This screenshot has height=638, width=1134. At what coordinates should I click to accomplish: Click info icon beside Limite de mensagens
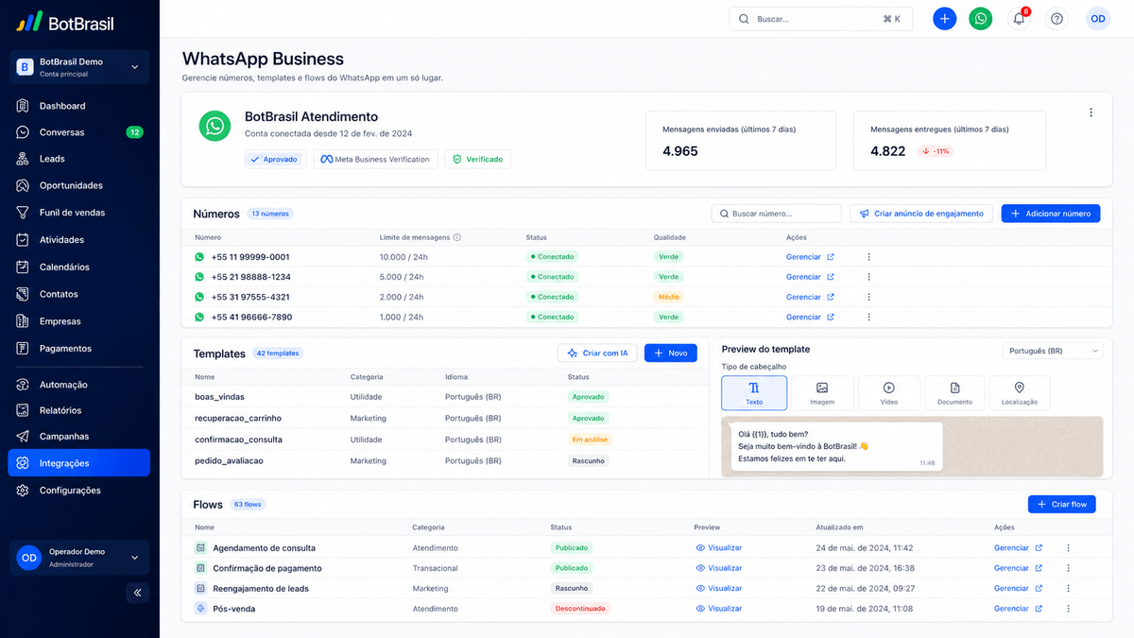point(457,238)
